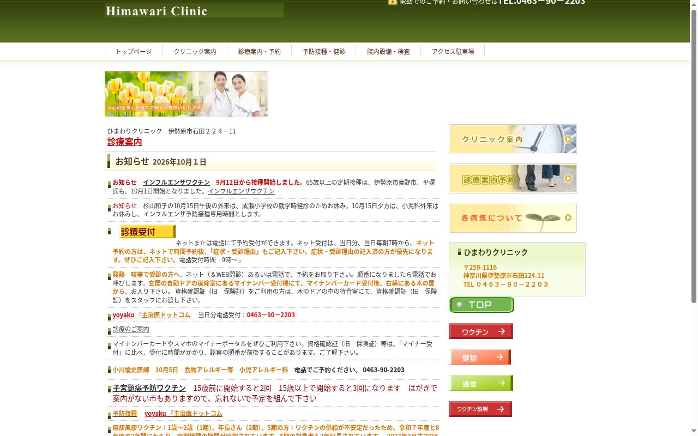Click the scrollbar down arrow
The image size is (698, 436).
coord(694,431)
